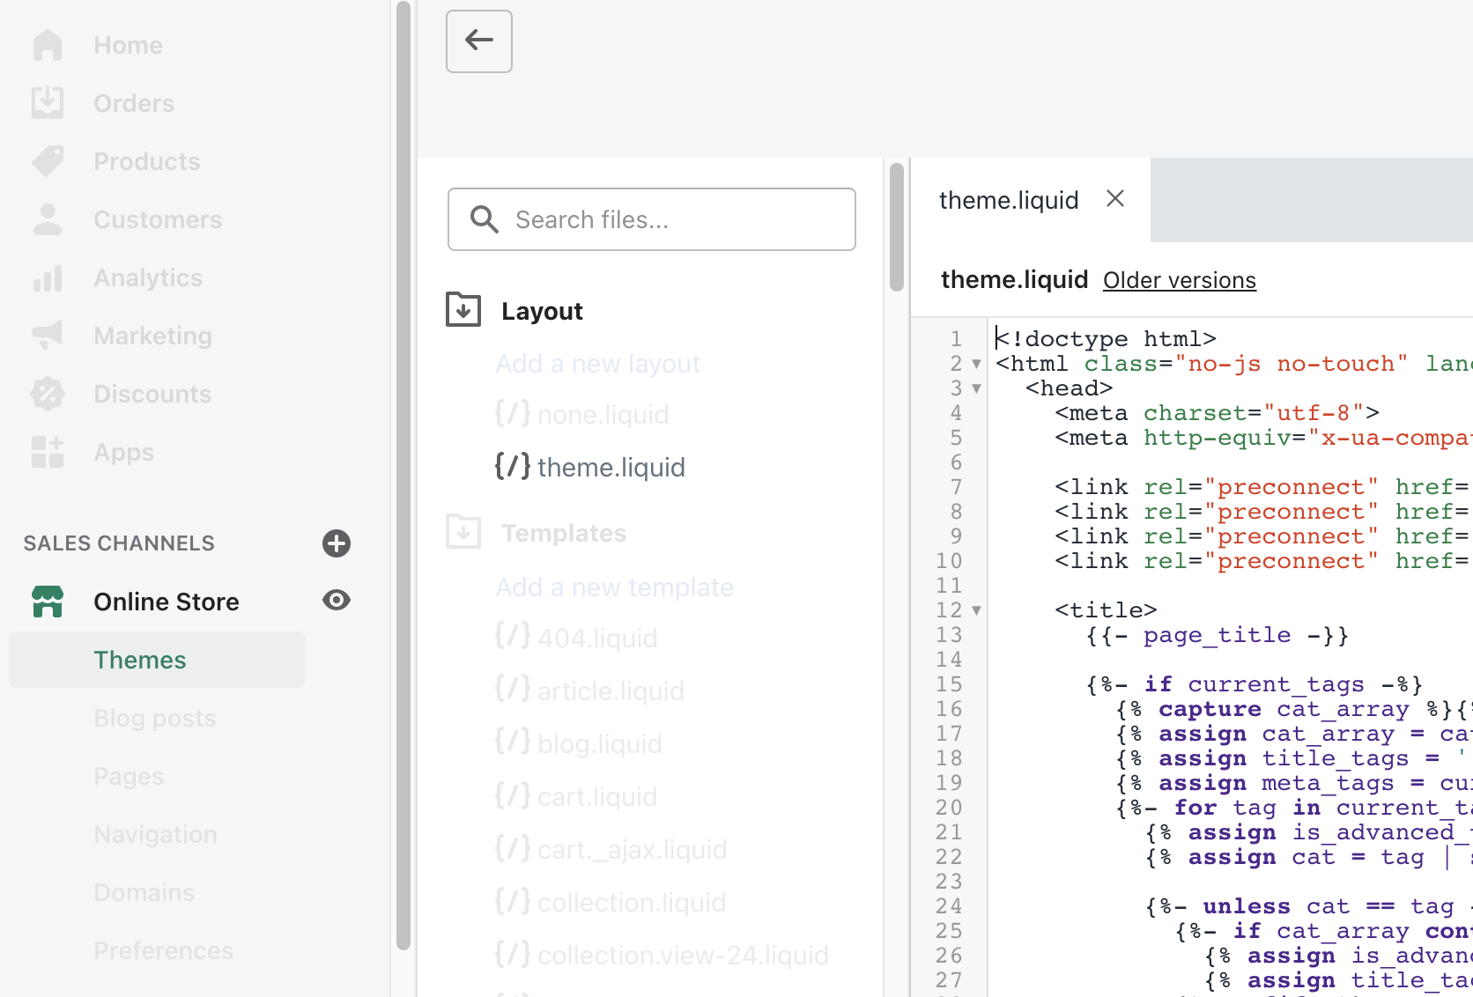Go to Home in sidebar
This screenshot has height=997, width=1473.
pos(128,45)
